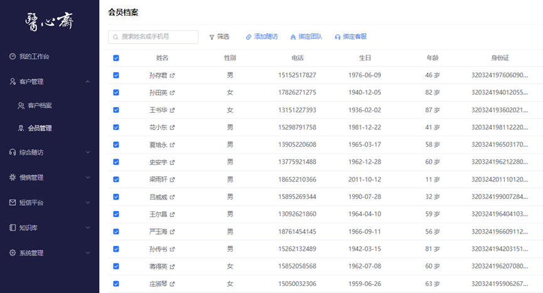Click the 会员档案 page title
This screenshot has width=543, height=293.
(x=123, y=13)
